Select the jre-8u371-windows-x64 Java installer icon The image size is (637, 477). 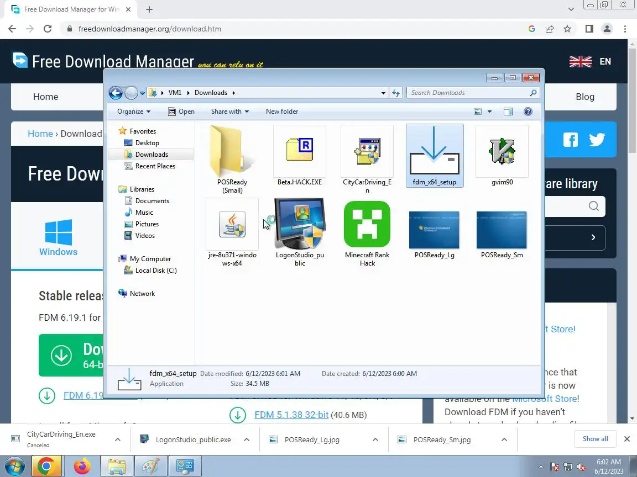tap(232, 224)
